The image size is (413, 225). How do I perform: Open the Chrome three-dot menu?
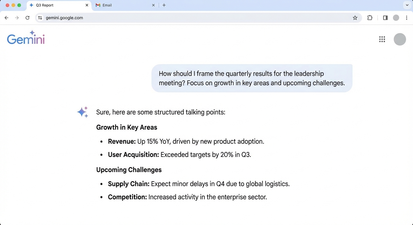(x=407, y=18)
